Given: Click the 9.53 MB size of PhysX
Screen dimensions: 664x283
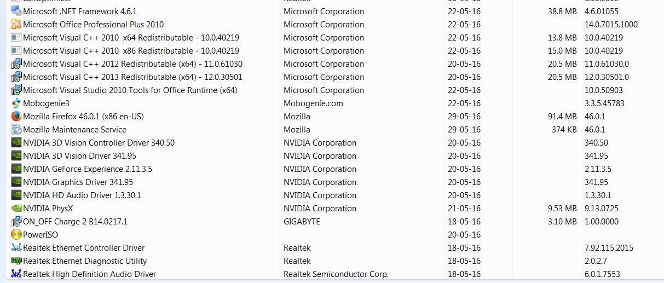Looking at the screenshot, I should (562, 208).
